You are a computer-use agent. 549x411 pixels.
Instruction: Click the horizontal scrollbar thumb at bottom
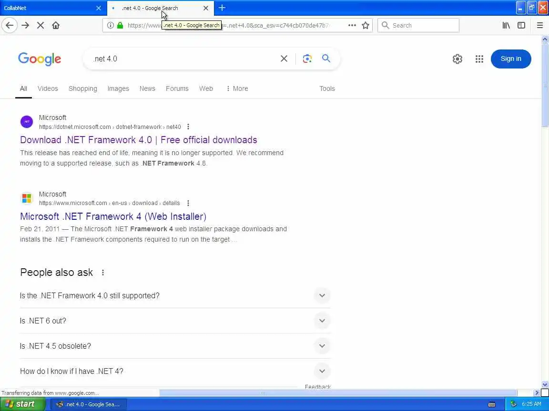point(338,393)
